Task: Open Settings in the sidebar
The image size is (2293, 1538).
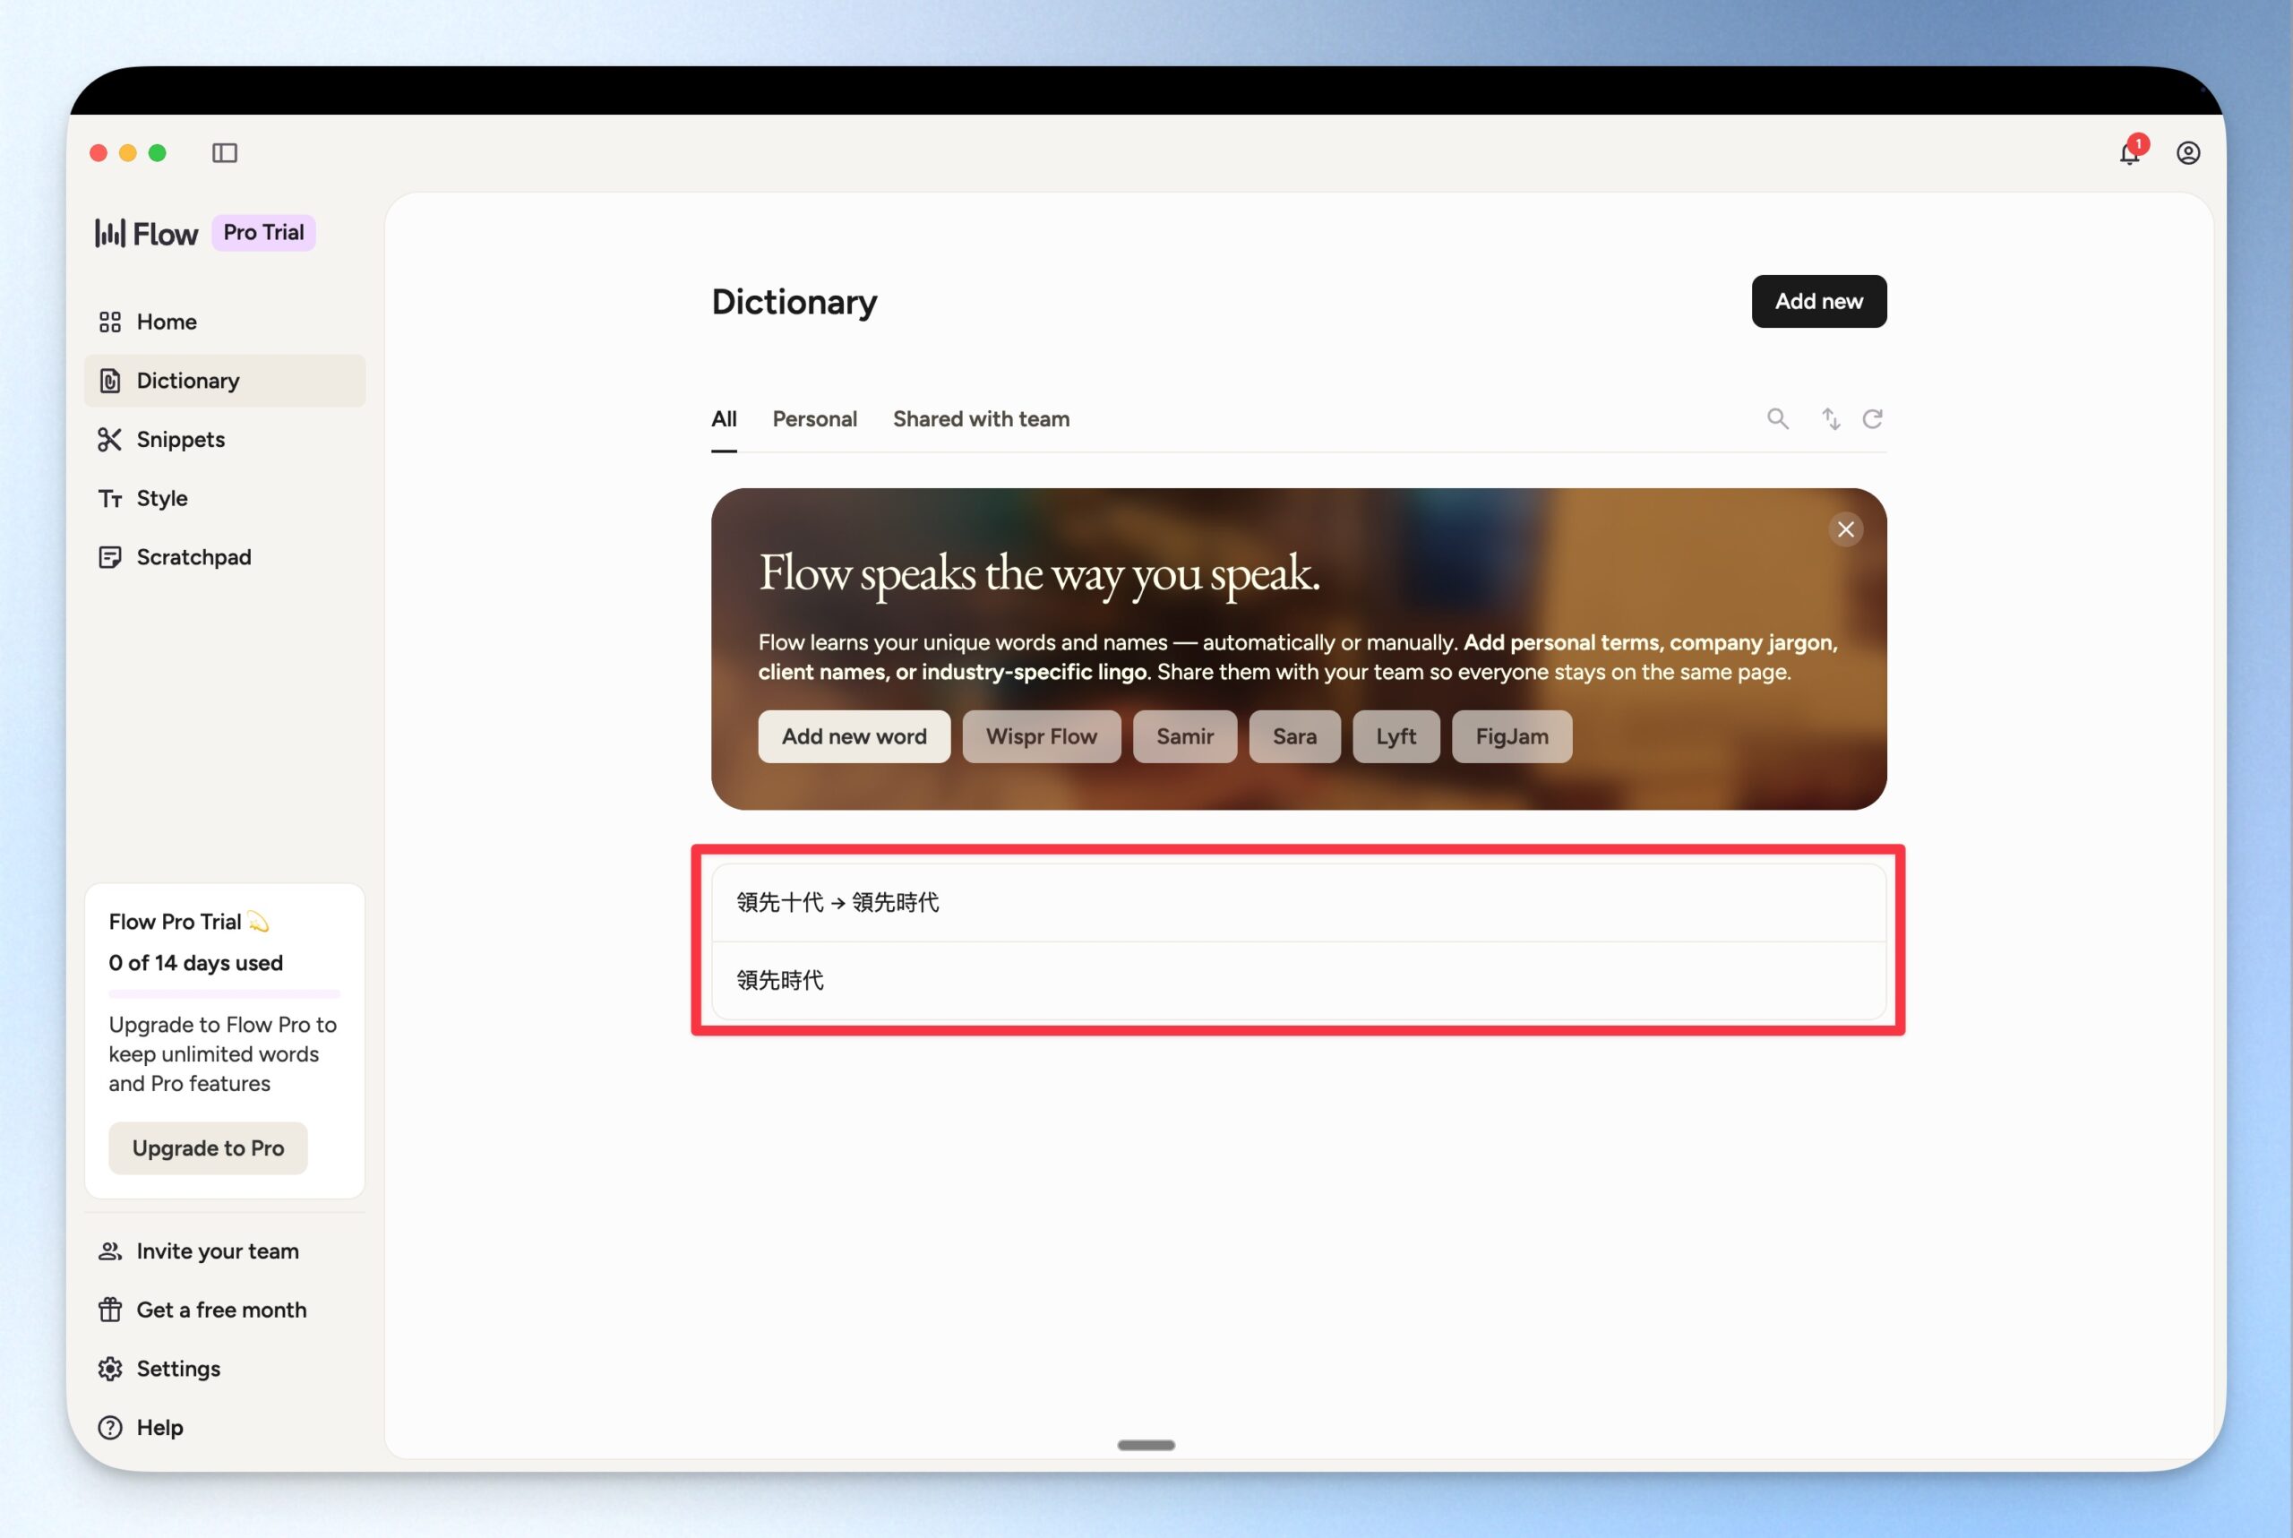Action: 225,1370
